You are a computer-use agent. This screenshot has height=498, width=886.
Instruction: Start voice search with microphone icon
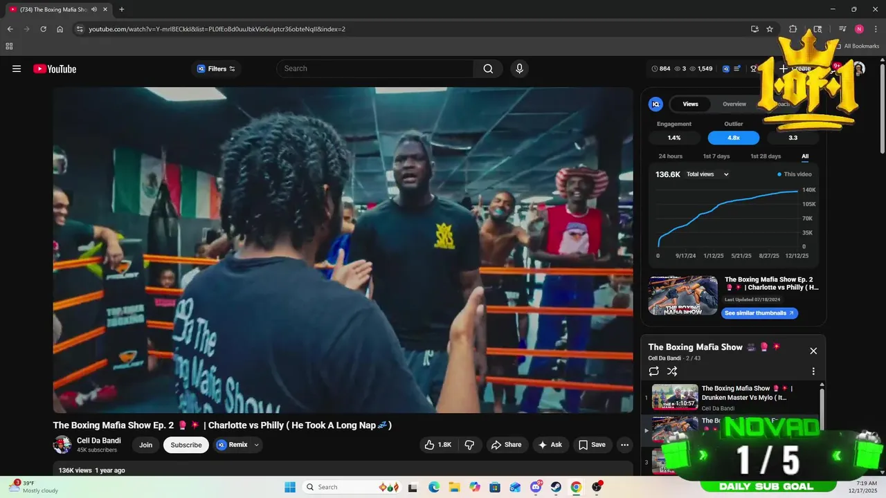(519, 68)
